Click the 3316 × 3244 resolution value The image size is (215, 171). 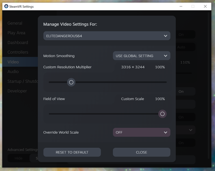click(x=133, y=67)
